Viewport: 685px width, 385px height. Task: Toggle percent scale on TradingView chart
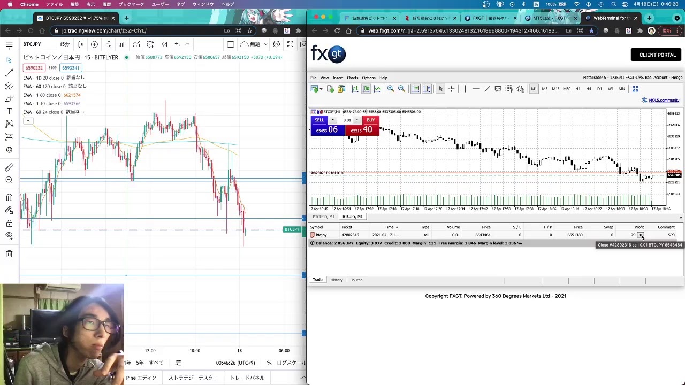[x=269, y=363]
